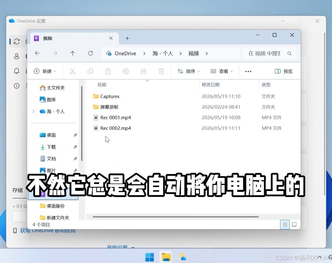Expand chevron after 视频 breadcrumb
Image resolution: width=332 pixels, height=263 pixels.
207,54
